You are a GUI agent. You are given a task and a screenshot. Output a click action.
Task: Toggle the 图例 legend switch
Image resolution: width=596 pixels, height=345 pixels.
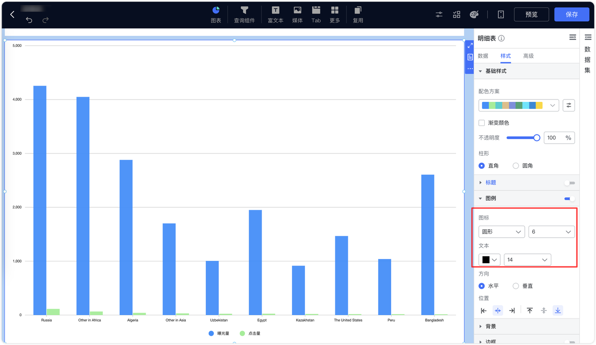tap(569, 199)
